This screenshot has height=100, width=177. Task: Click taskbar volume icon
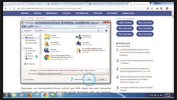tap(161, 95)
